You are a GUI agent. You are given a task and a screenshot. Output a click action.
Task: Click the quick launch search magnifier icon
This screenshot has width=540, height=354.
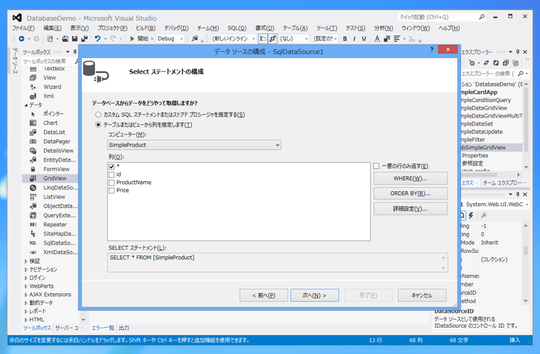tap(481, 16)
